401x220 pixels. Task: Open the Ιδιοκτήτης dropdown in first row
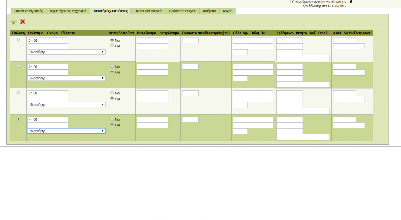[x=67, y=52]
